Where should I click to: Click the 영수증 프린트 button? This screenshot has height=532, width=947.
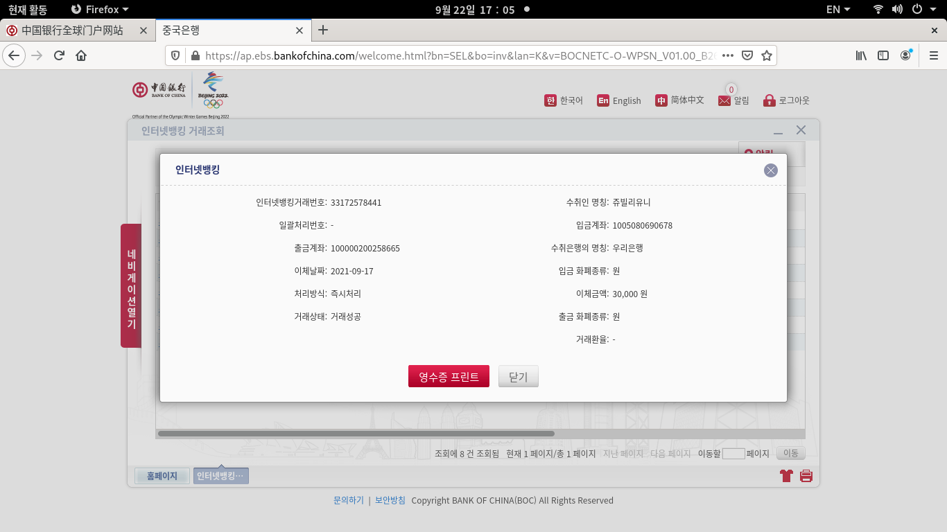pyautogui.click(x=449, y=376)
